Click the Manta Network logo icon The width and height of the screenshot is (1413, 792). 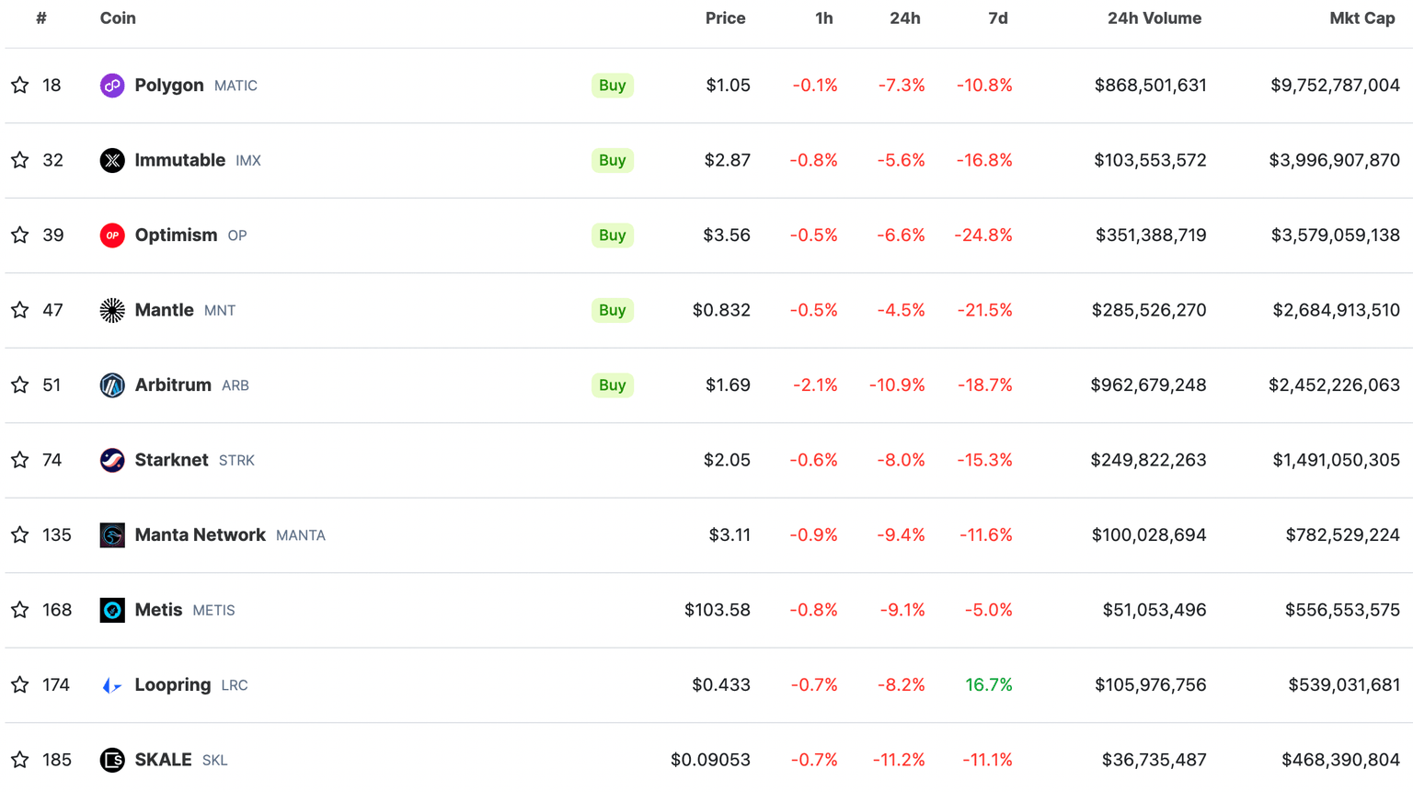click(x=112, y=535)
